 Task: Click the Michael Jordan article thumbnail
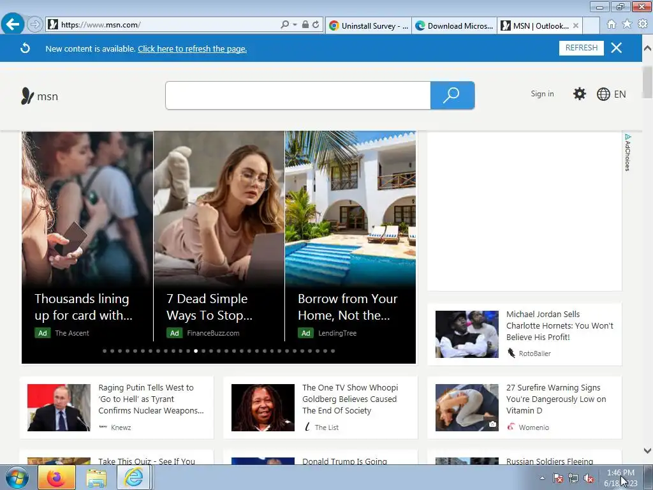tap(467, 334)
